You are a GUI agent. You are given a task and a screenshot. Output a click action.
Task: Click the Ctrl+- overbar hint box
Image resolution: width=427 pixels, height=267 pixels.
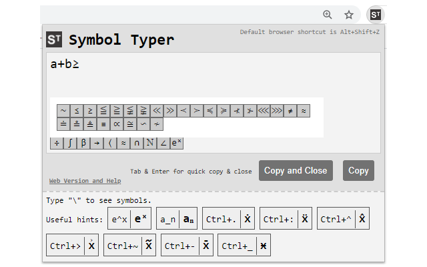click(x=187, y=245)
